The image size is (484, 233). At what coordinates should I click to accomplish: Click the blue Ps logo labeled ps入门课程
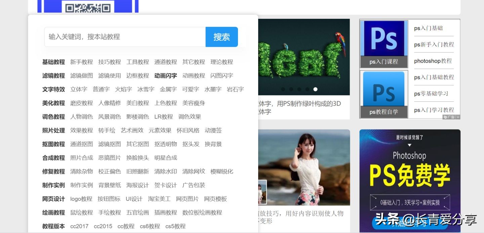coord(384,40)
